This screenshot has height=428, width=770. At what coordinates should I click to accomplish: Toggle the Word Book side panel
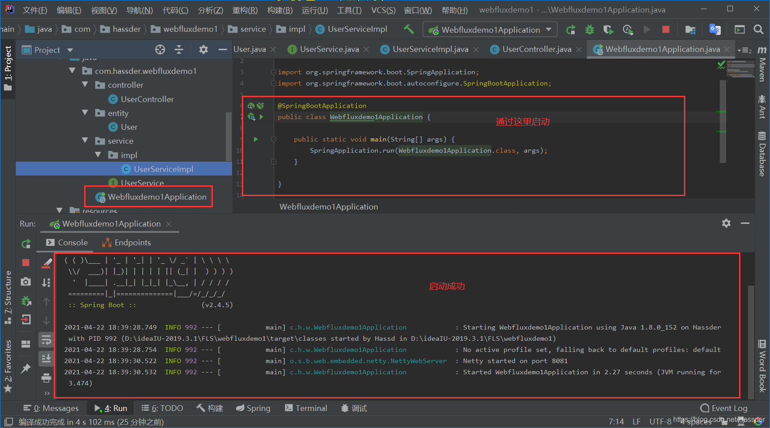click(x=762, y=366)
